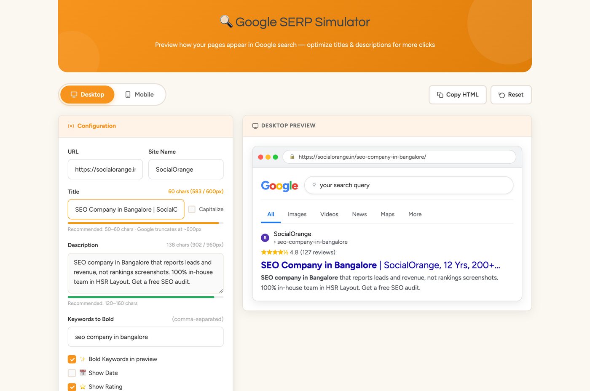
Task: Click the orange title length progress bar
Action: point(143,223)
